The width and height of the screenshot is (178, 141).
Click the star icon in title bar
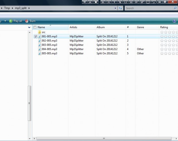coord(96,2)
